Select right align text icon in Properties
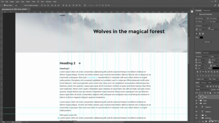Image resolution: width=219 pixels, height=123 pixels. [203, 34]
